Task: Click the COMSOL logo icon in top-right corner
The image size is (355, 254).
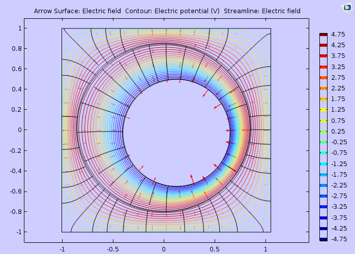Action: click(347, 7)
